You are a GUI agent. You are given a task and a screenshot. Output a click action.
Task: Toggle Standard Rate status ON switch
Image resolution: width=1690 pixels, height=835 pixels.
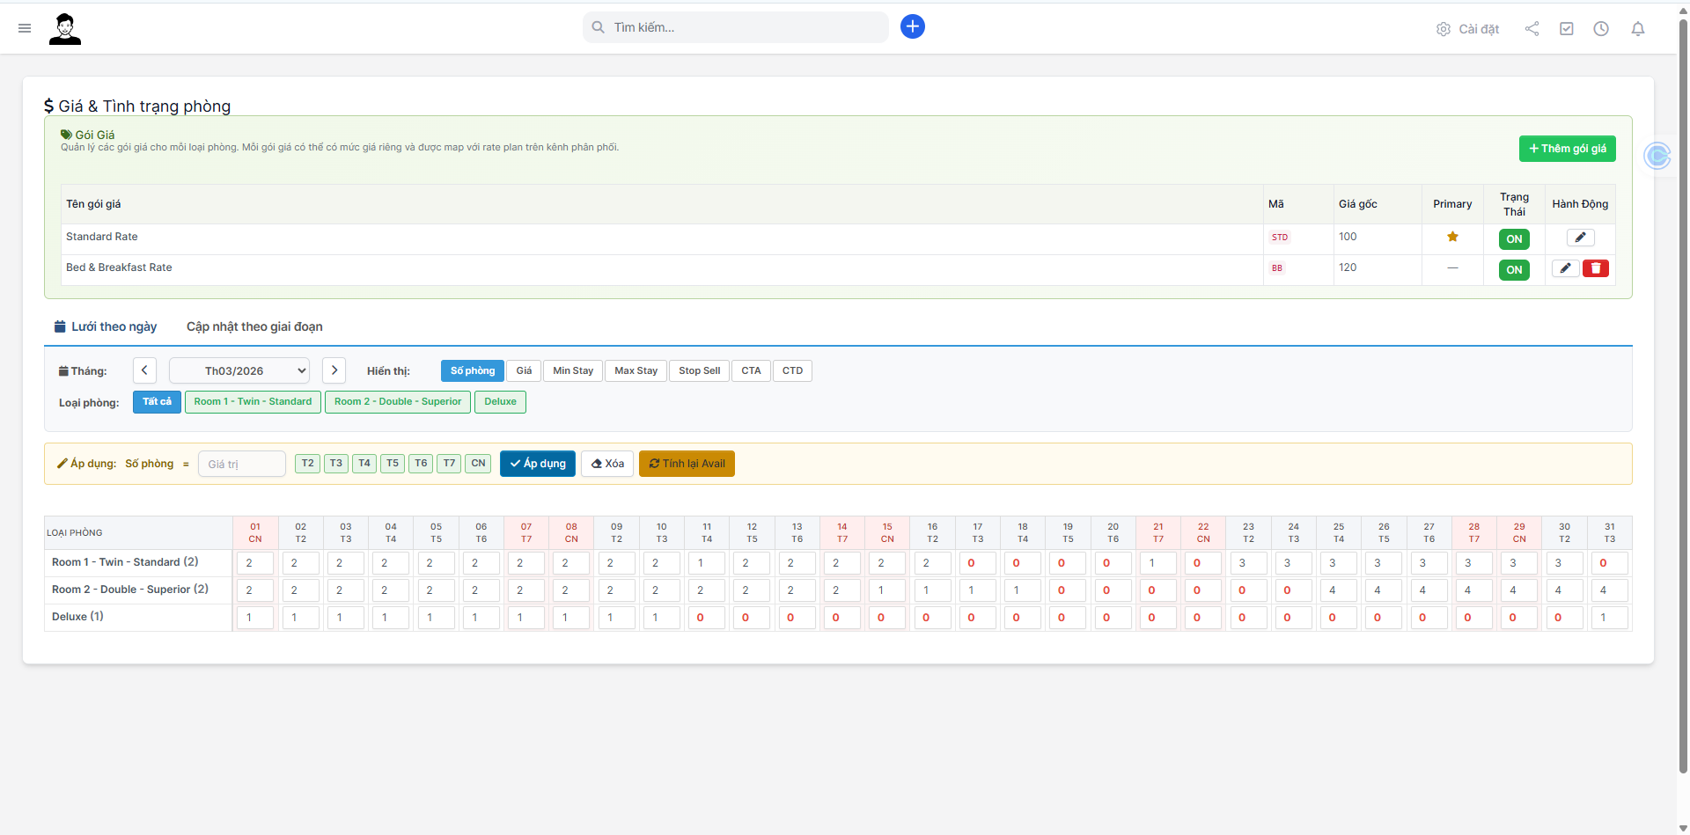pyautogui.click(x=1513, y=238)
